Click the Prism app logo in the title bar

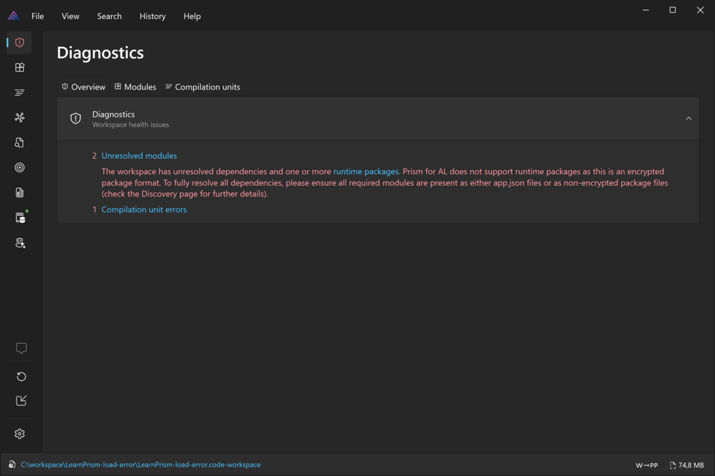(x=14, y=16)
